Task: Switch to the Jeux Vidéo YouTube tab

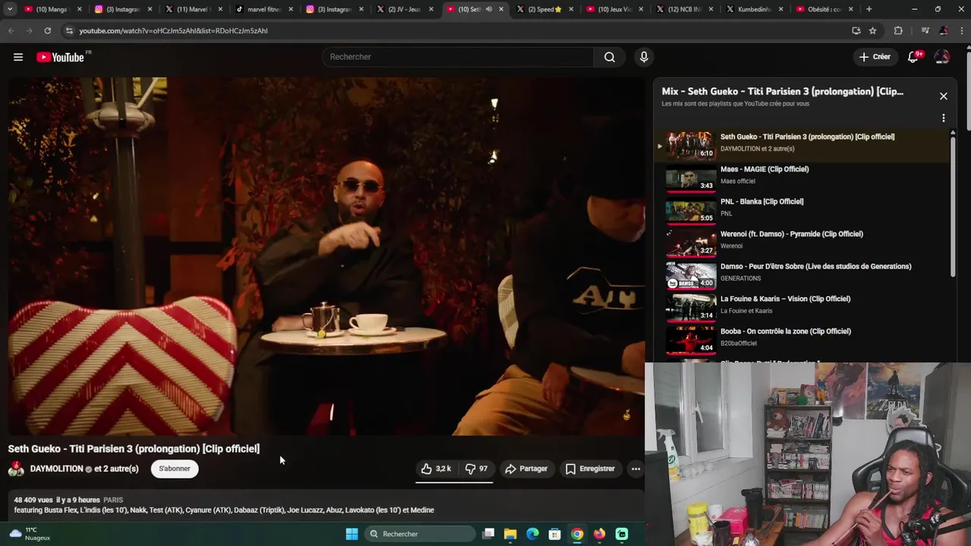Action: pyautogui.click(x=615, y=9)
